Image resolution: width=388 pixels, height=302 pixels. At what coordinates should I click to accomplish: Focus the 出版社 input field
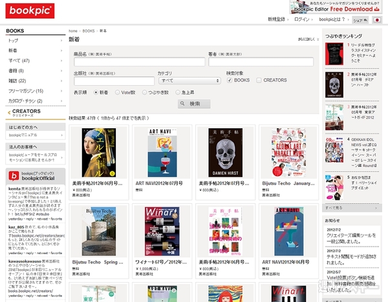[x=114, y=81]
